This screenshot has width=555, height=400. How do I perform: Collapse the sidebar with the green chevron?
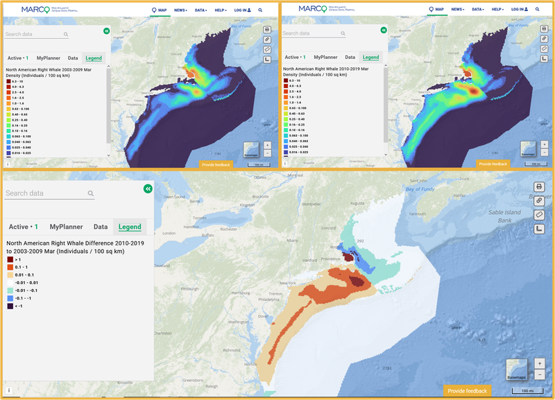click(148, 189)
